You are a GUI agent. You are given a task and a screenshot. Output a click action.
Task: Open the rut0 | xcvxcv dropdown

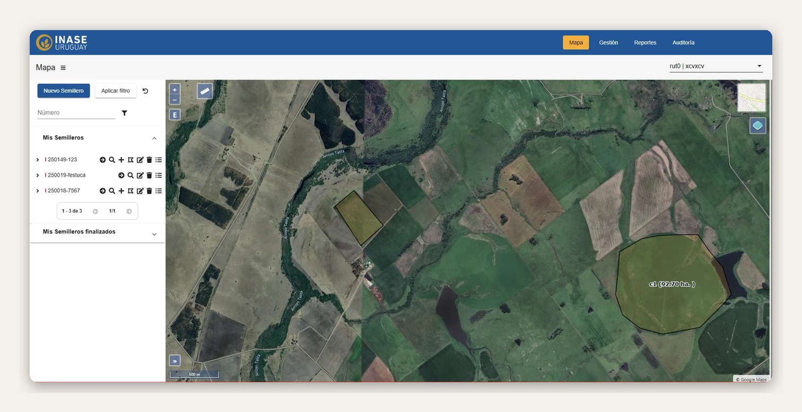[x=716, y=66]
